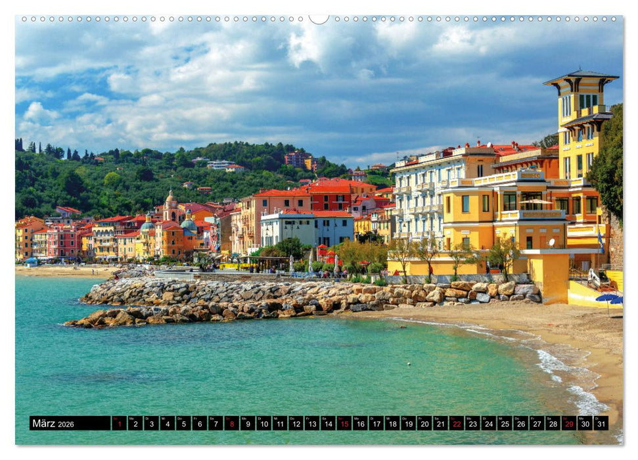Select Sunday March 1 date cell
Screen dimensions: 638x460
pyautogui.click(x=119, y=423)
